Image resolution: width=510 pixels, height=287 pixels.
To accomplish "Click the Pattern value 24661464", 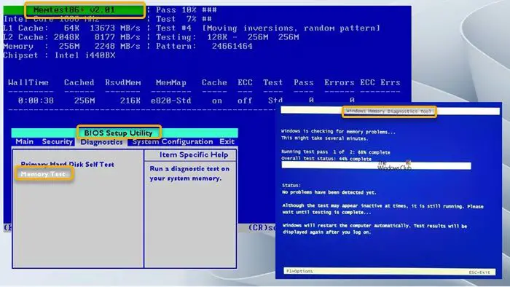I will coord(232,46).
